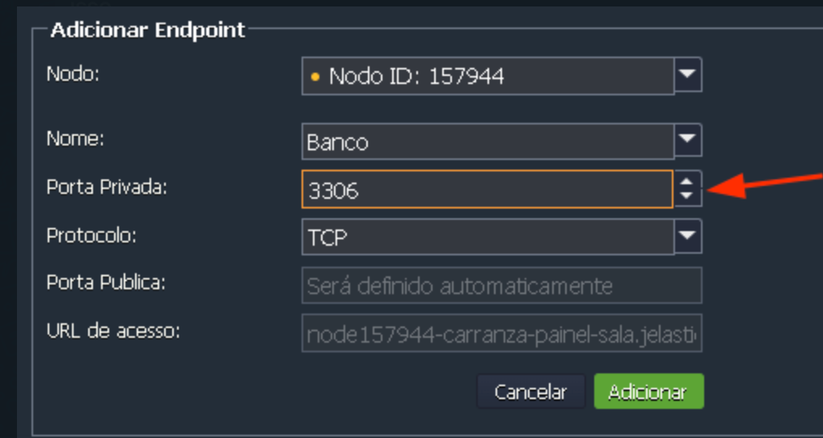Decrease Porta Privada with the down arrow
This screenshot has height=438, width=823.
(x=687, y=196)
